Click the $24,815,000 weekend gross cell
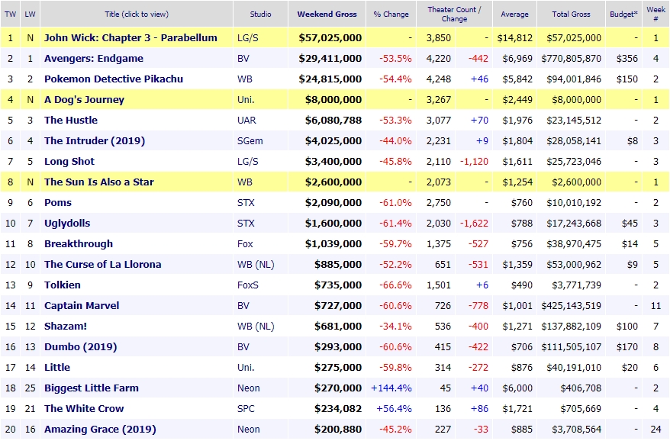This screenshot has height=441, width=670. (x=330, y=79)
